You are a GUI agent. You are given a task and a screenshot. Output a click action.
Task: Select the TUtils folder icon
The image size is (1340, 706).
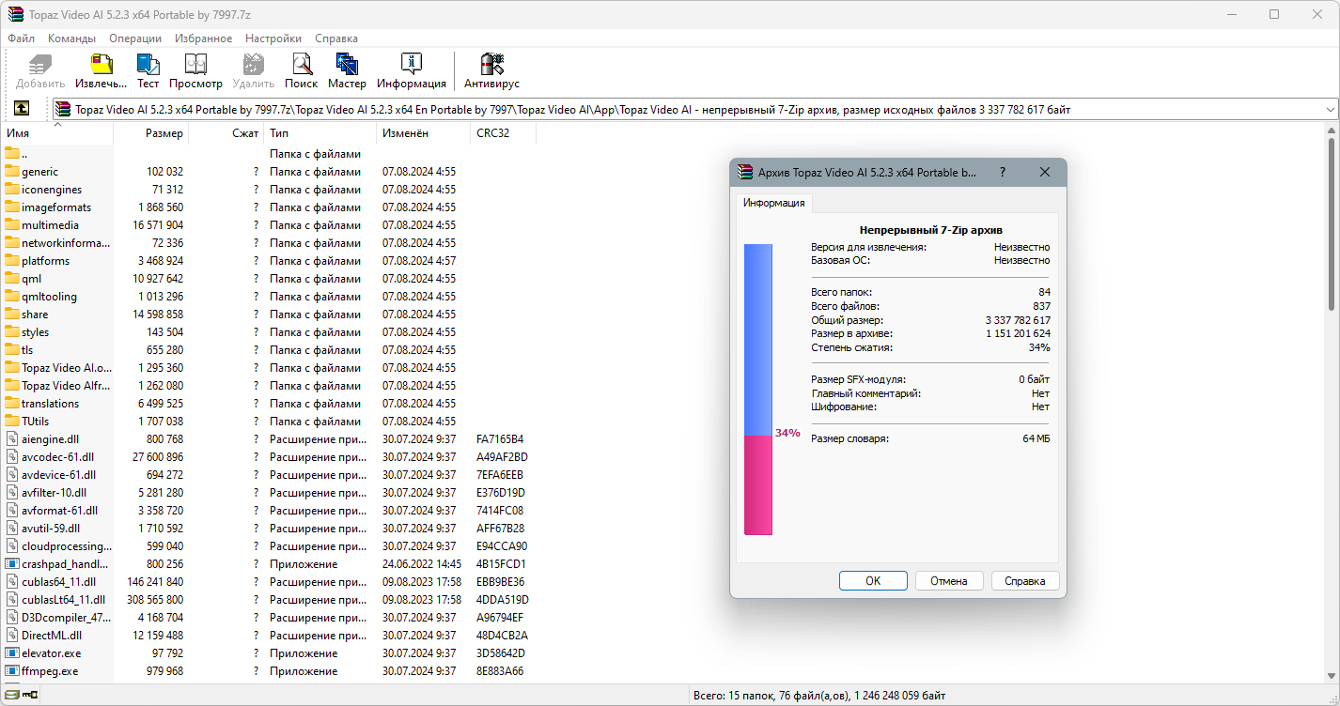coord(12,421)
